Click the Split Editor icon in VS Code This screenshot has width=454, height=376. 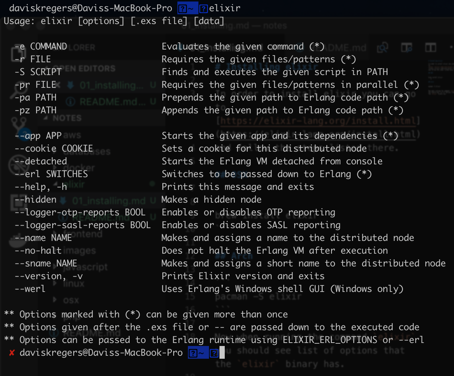431,48
